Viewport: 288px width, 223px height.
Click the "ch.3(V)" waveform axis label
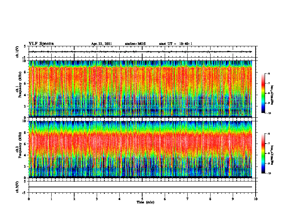click(17, 187)
